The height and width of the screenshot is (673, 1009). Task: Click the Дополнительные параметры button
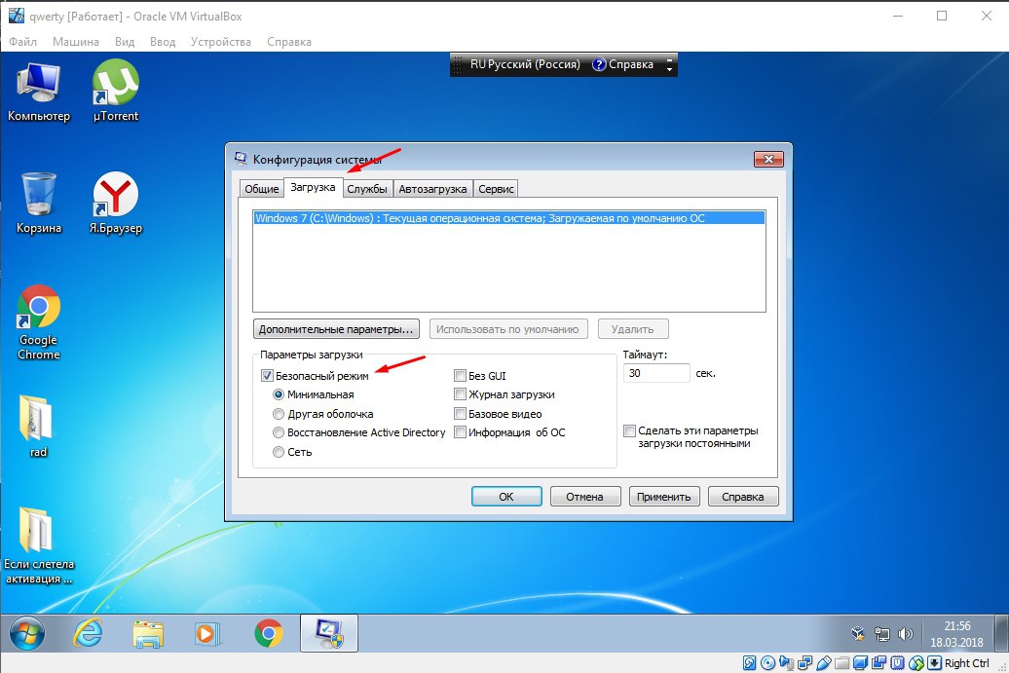336,329
